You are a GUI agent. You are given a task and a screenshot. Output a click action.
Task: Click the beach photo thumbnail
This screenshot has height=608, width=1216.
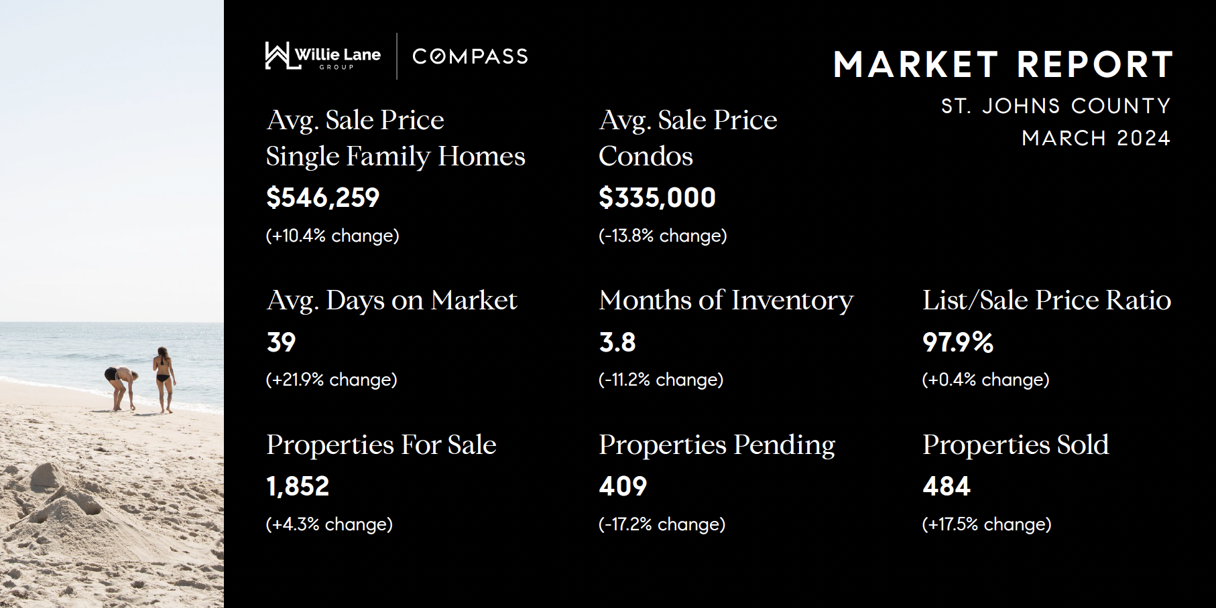coord(111,304)
